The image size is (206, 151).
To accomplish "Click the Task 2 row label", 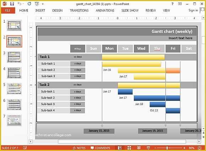I will click(x=44, y=85).
